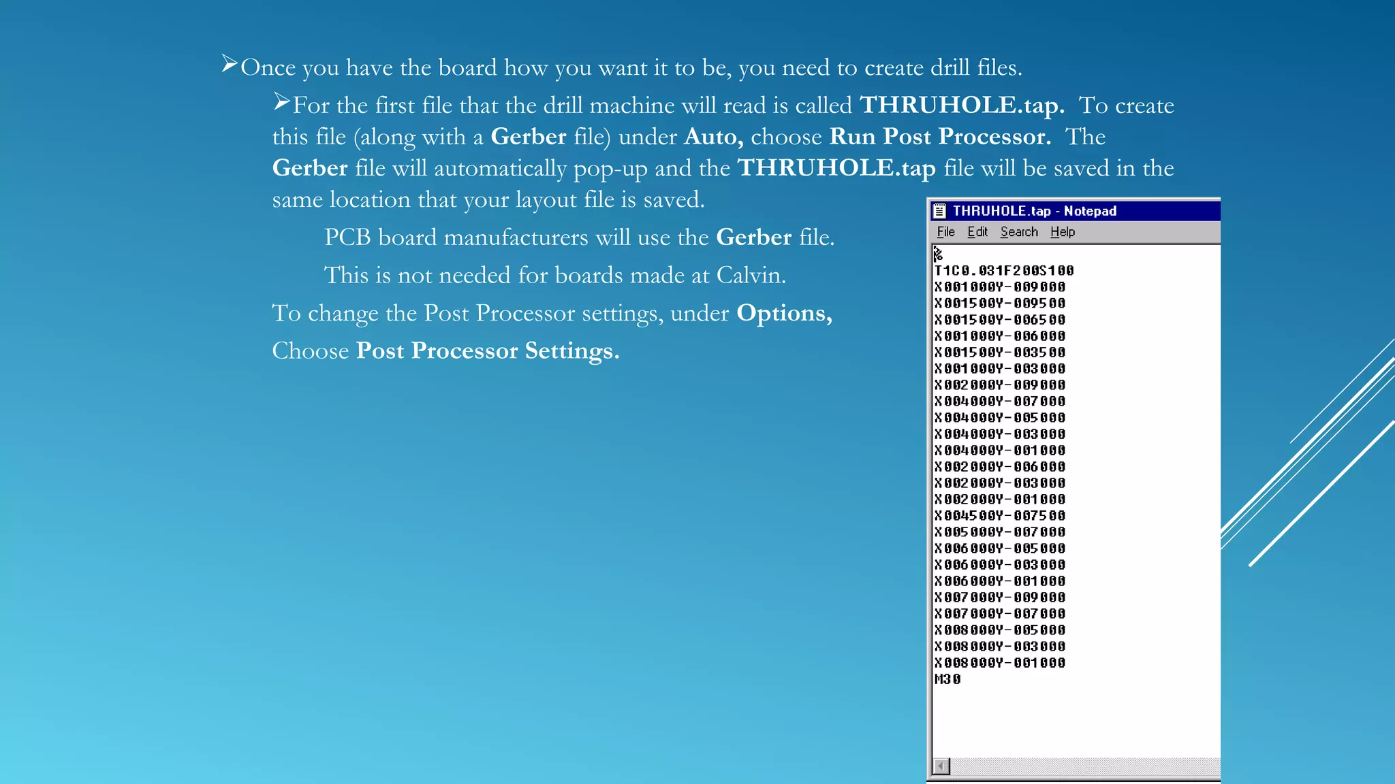The image size is (1395, 784).
Task: Click the line X004000Y-003000
Action: pyautogui.click(x=1000, y=434)
